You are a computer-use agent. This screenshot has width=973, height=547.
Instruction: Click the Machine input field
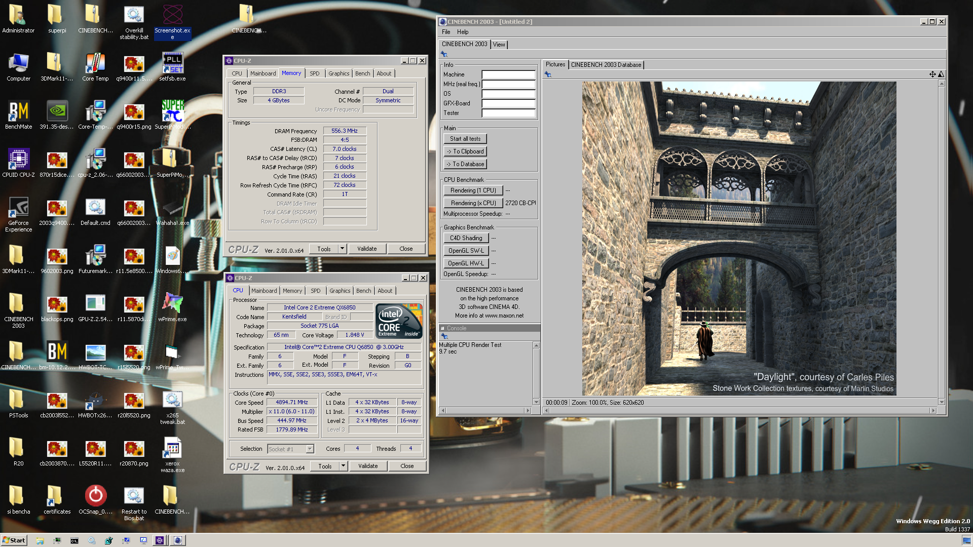[x=508, y=74]
